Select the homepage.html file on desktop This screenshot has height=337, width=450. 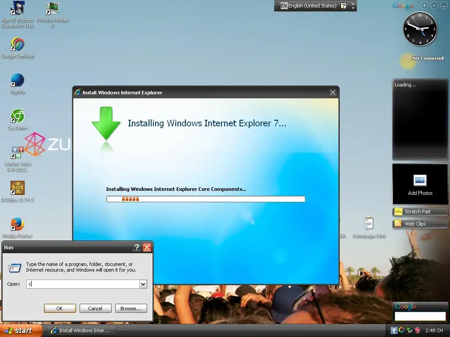pyautogui.click(x=369, y=228)
